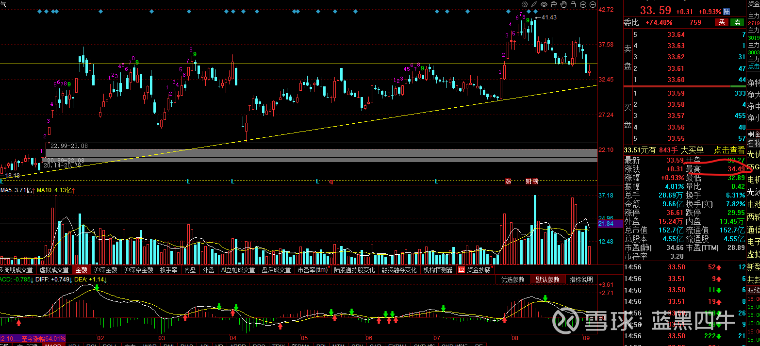Viewport: 760px width, 346px height.
Task: Open 融资融券变化 tab
Action: pyautogui.click(x=399, y=270)
